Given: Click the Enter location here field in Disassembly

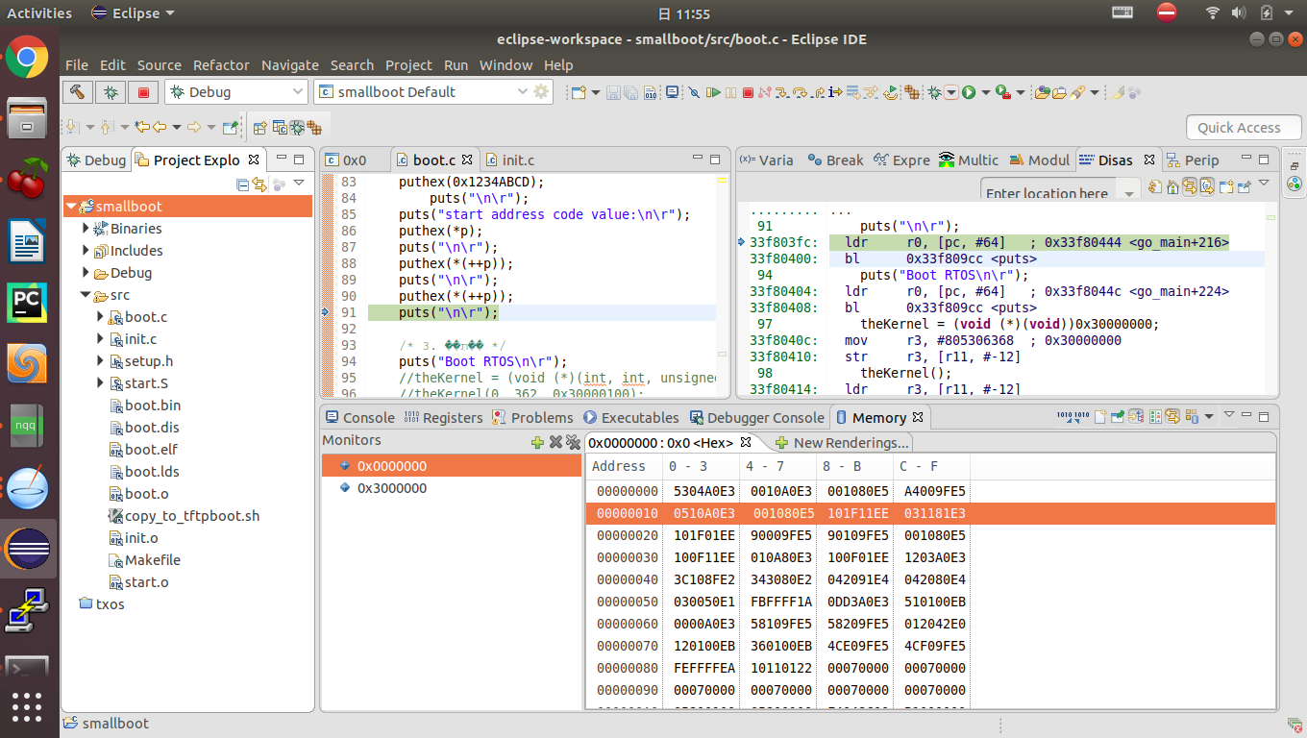Looking at the screenshot, I should point(1047,192).
